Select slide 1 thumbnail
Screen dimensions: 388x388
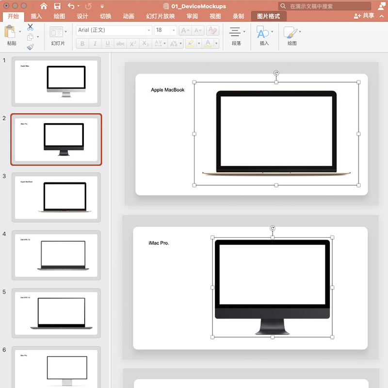(x=56, y=81)
